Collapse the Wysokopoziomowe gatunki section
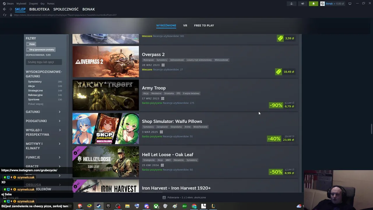This screenshot has height=210, width=373. [44, 74]
